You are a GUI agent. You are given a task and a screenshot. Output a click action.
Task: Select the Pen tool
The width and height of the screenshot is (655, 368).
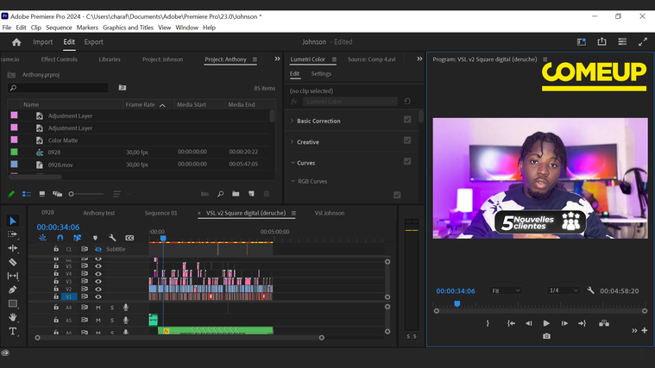(13, 290)
